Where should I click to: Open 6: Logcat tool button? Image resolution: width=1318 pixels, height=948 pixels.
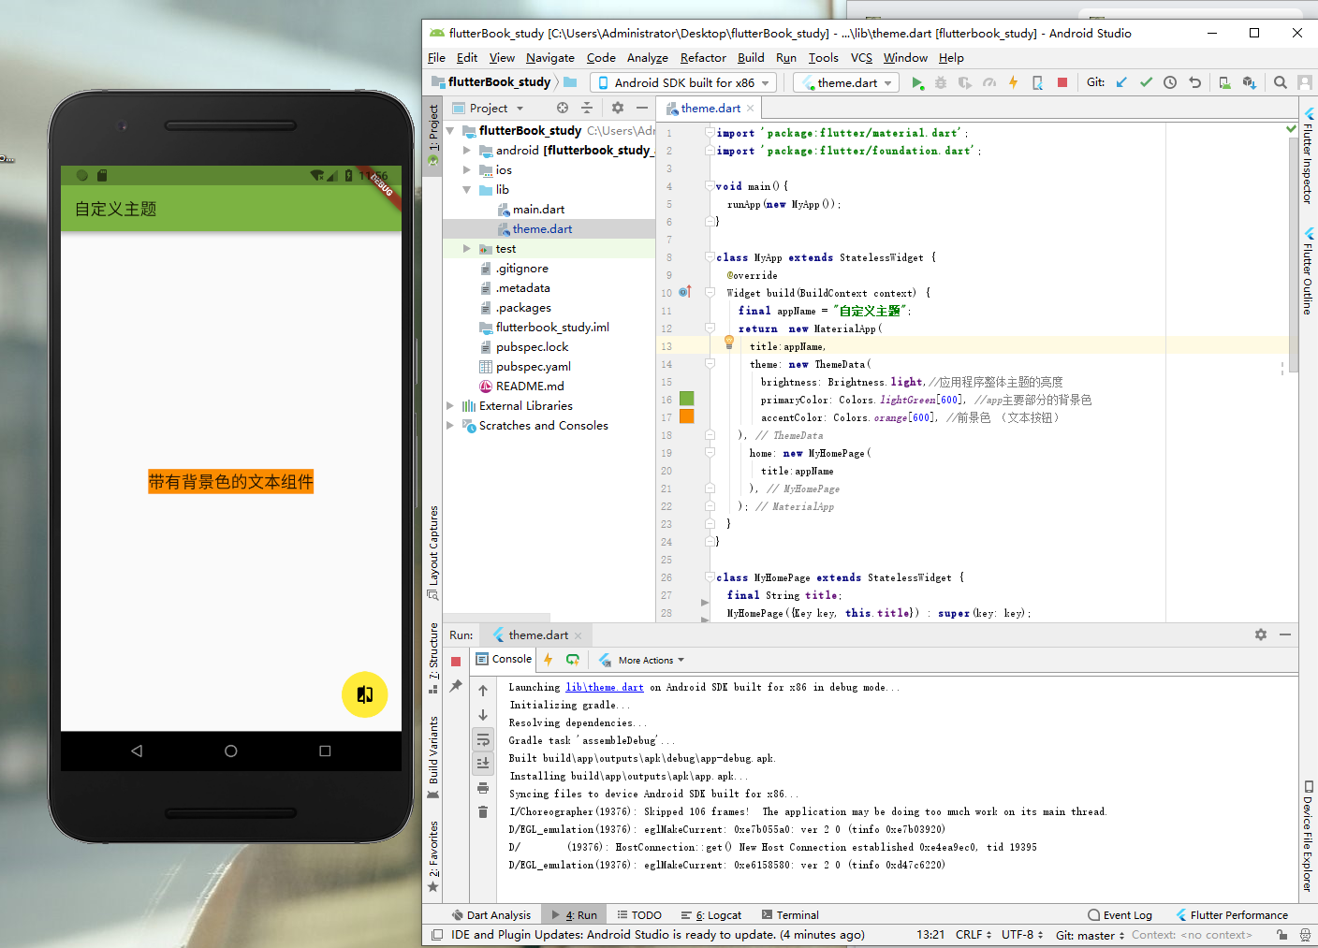[711, 915]
